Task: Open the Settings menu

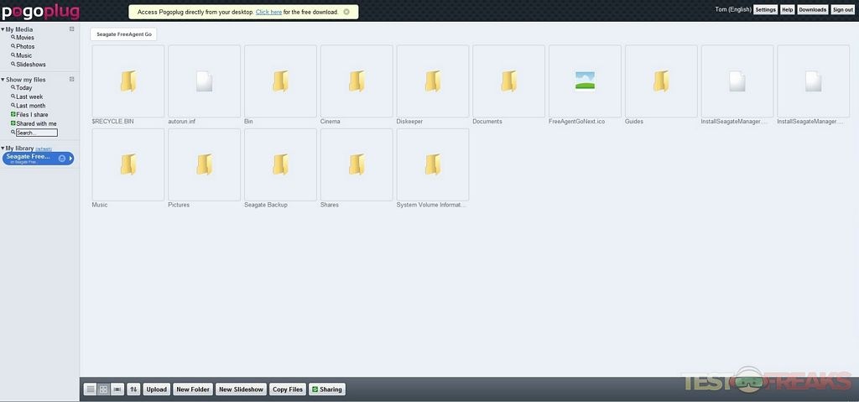Action: (765, 9)
